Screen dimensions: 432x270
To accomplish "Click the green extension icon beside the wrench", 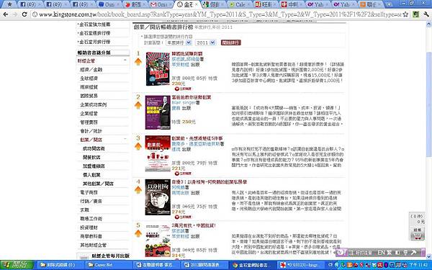I will coord(415,14).
